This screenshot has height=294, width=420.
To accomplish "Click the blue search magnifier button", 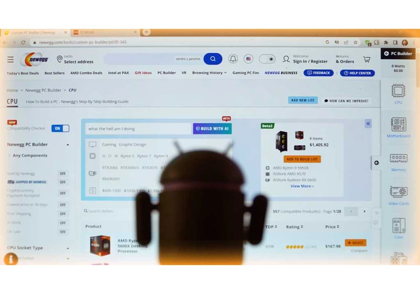I will 213,59.
